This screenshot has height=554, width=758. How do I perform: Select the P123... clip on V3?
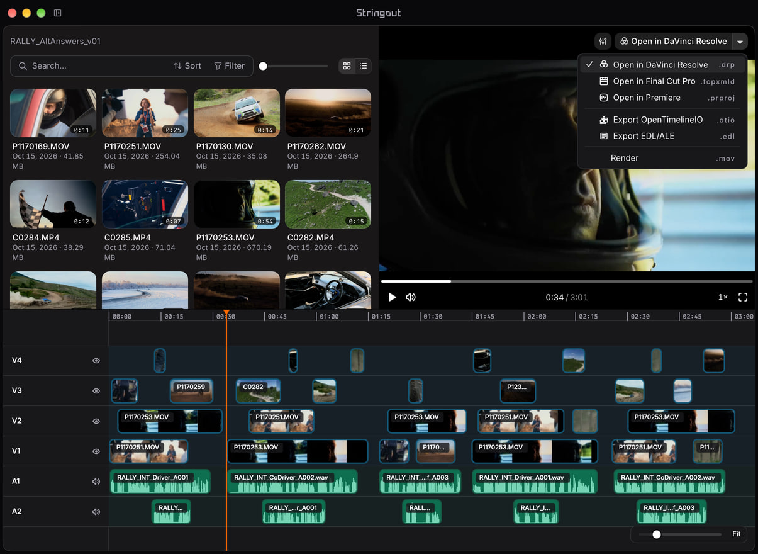point(518,391)
